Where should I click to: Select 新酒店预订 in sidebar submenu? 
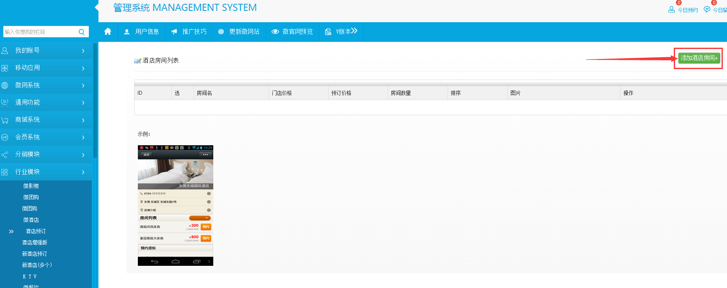click(x=34, y=254)
